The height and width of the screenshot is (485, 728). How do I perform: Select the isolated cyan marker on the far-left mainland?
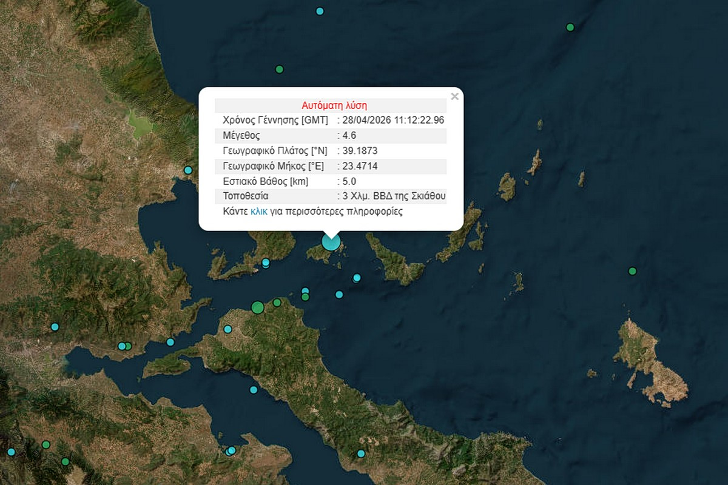tap(55, 327)
